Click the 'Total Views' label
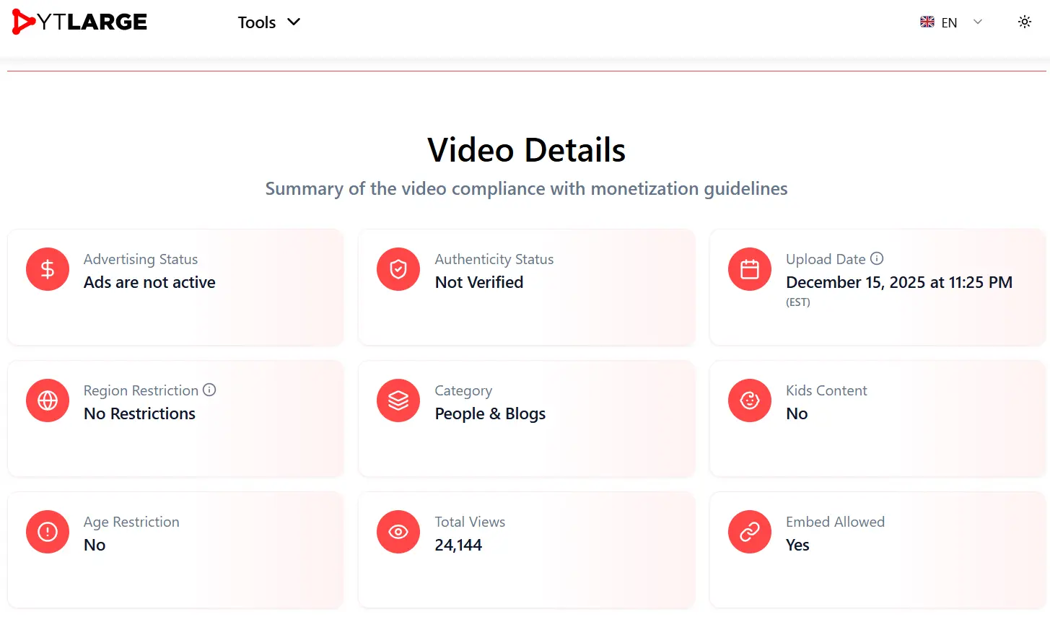 (x=470, y=522)
